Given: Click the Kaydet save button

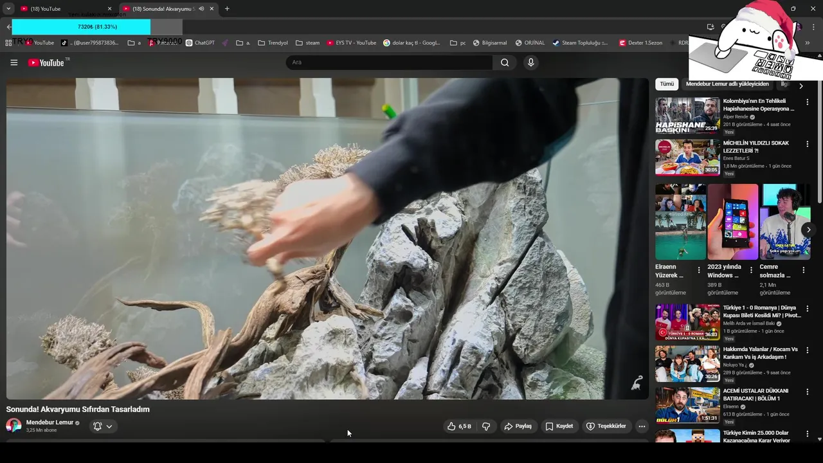Looking at the screenshot, I should 559,426.
